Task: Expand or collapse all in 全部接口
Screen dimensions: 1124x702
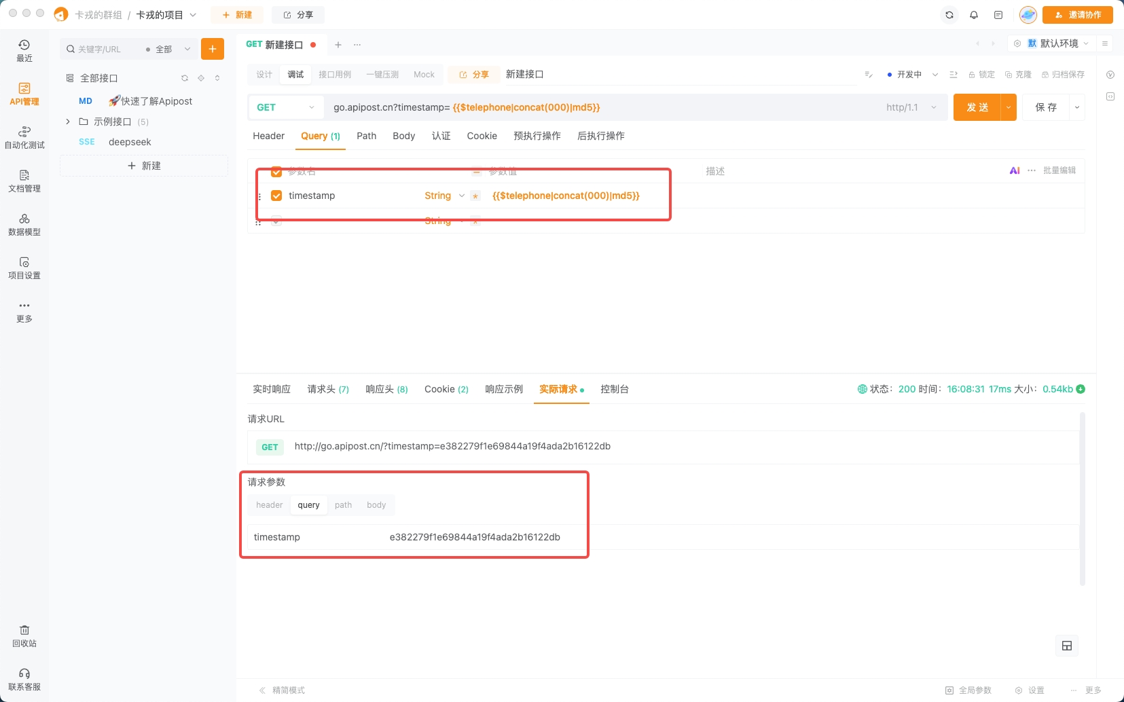Action: tap(217, 78)
